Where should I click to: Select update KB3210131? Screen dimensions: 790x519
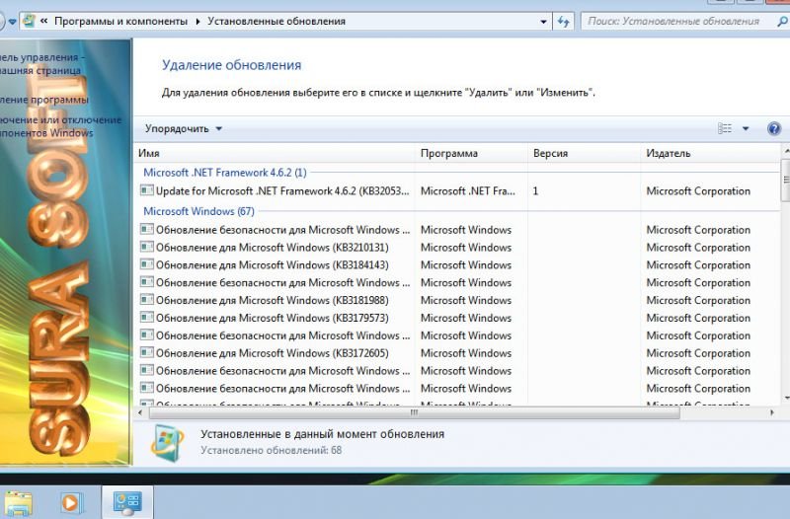tap(457, 248)
